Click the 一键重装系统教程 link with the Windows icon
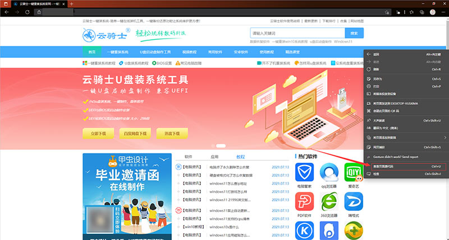The height and width of the screenshot is (240, 449). pyautogui.click(x=99, y=63)
